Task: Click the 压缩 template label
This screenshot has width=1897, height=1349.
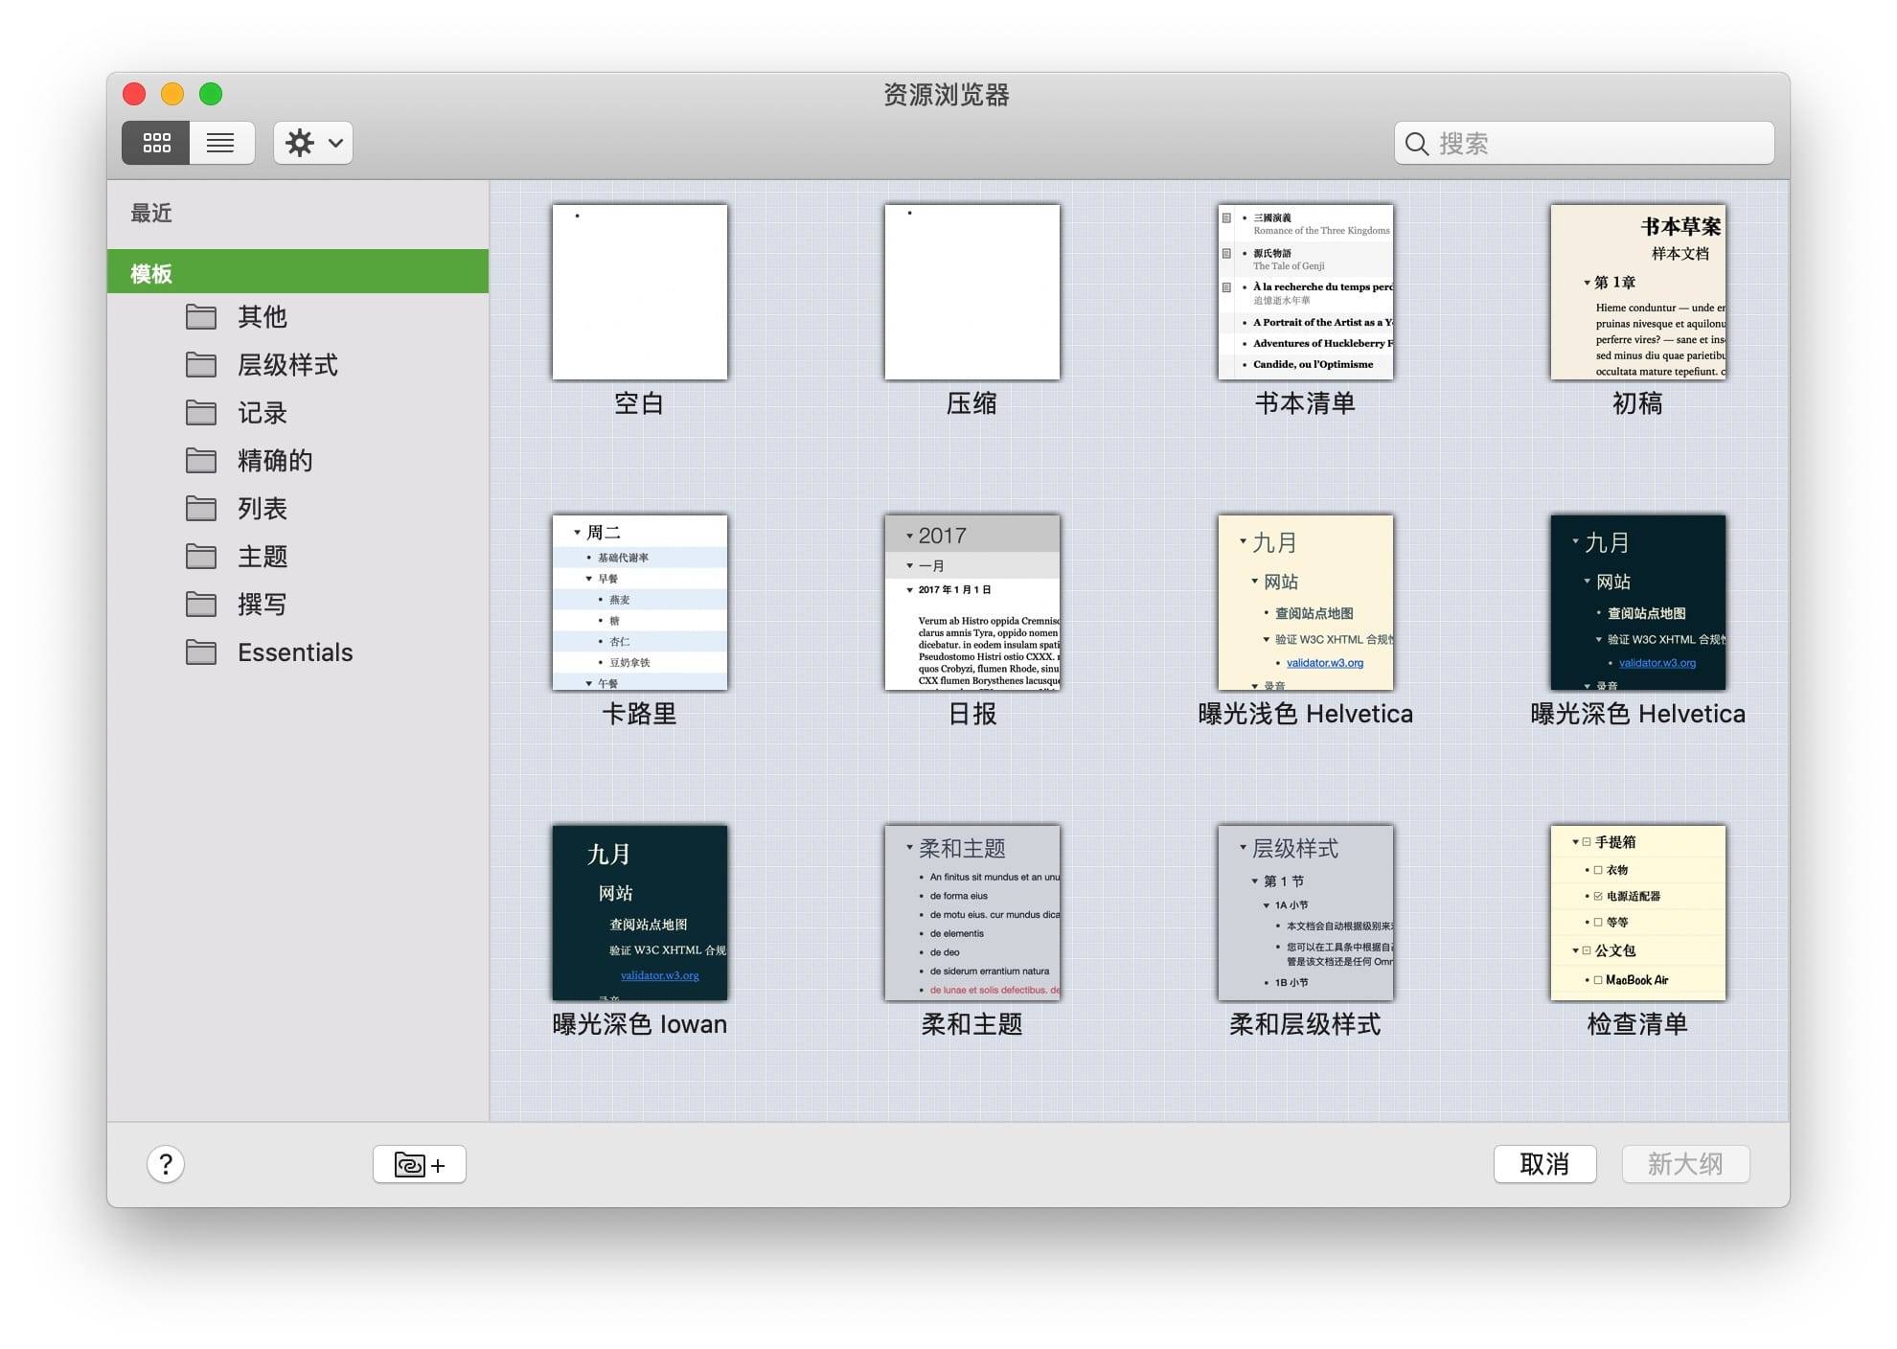Action: pyautogui.click(x=971, y=403)
